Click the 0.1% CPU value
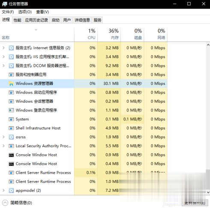This screenshot has width=210, height=208. click(91, 173)
